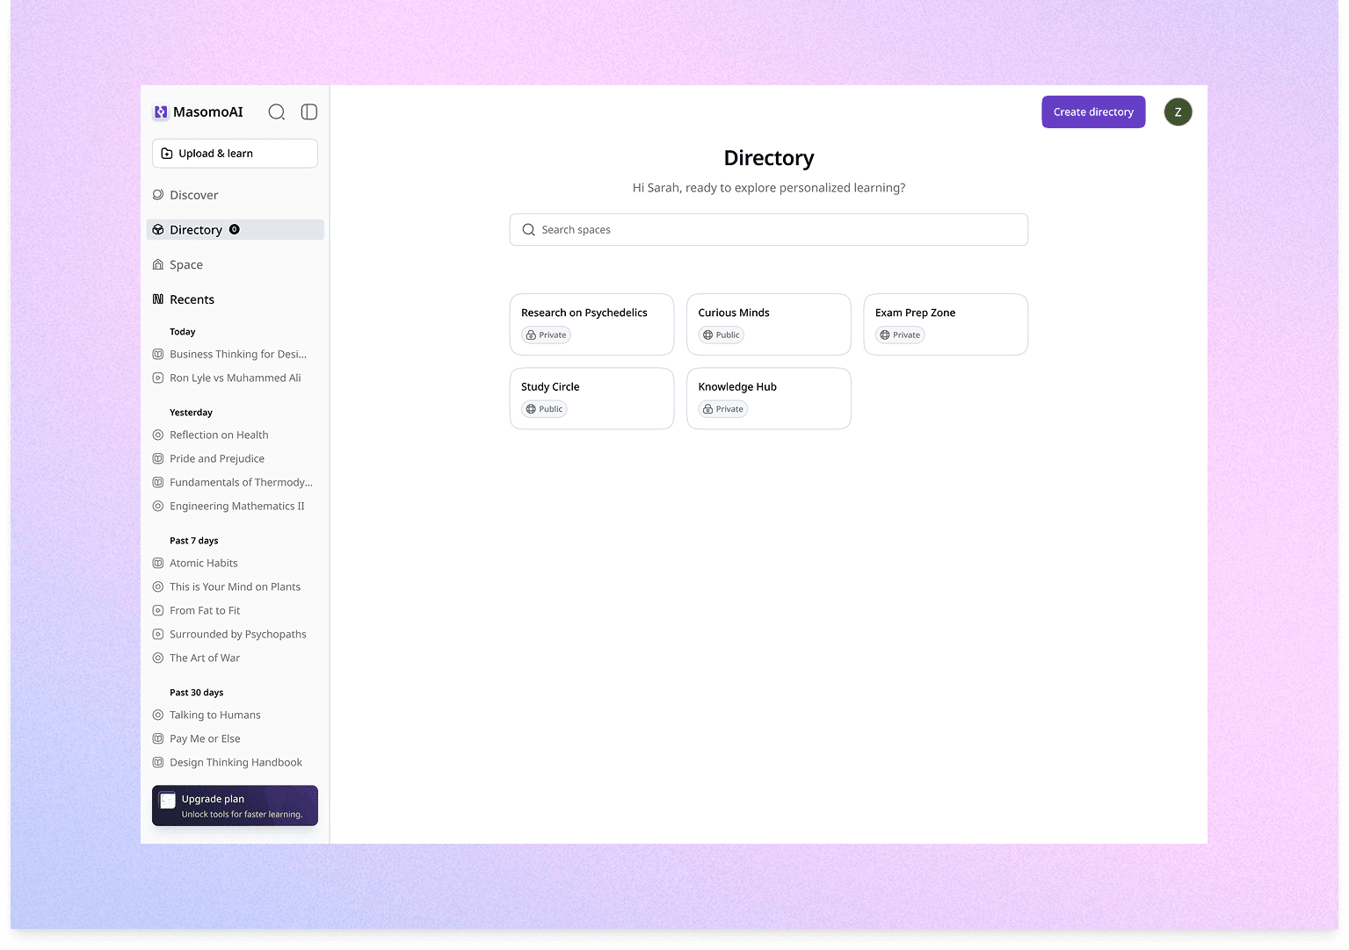Open the Study Circle directory card
This screenshot has height=950, width=1349.
tap(591, 399)
